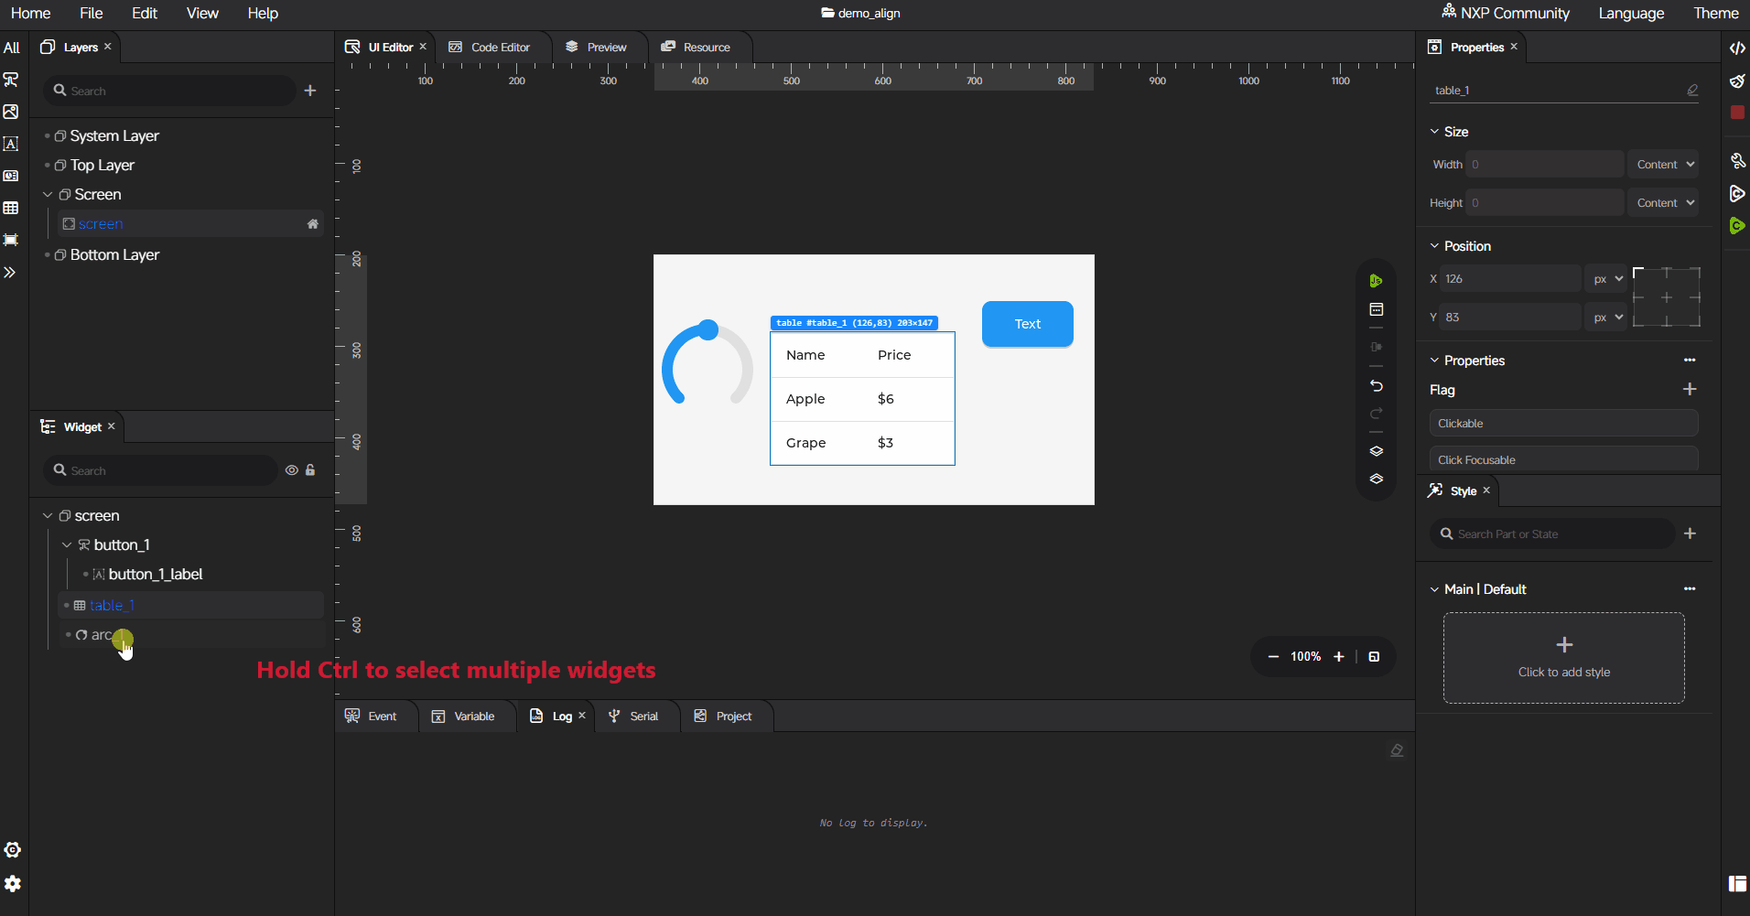Viewport: 1750px width, 916px height.
Task: Collapse the Main | Default style section
Action: (1434, 589)
